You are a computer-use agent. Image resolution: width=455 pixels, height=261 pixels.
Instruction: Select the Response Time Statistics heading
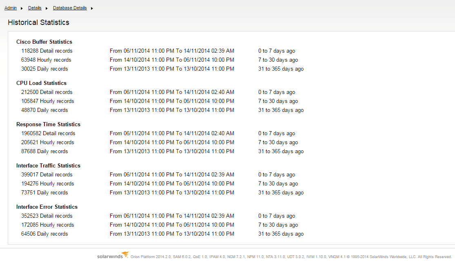click(48, 124)
